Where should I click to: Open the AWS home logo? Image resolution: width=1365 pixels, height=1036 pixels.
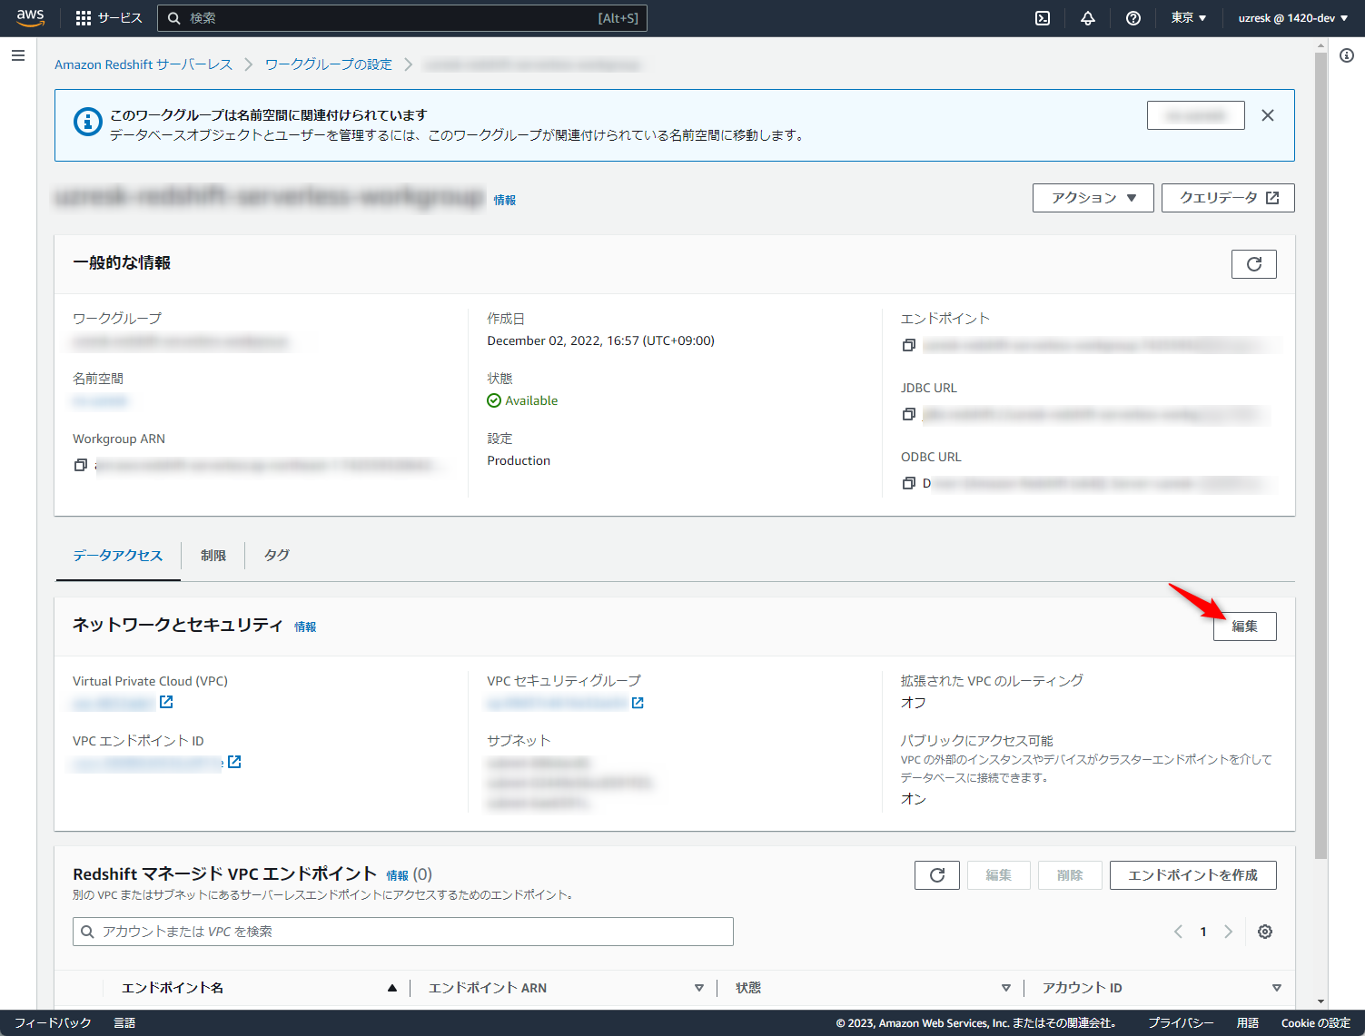point(30,18)
